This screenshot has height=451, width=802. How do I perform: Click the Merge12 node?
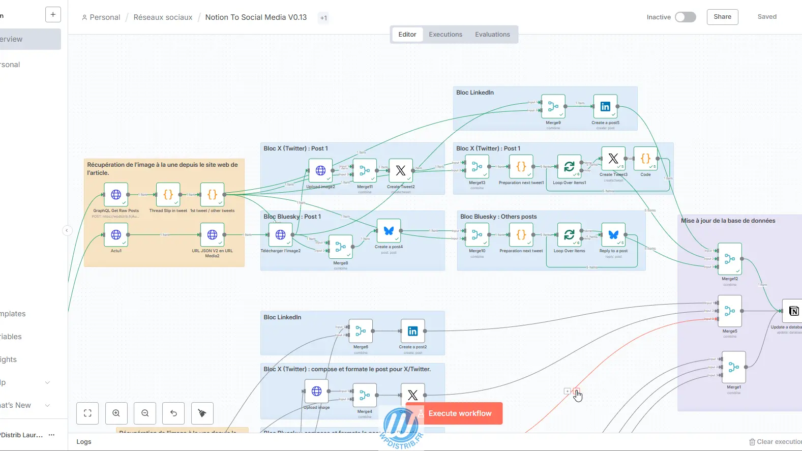(x=730, y=259)
